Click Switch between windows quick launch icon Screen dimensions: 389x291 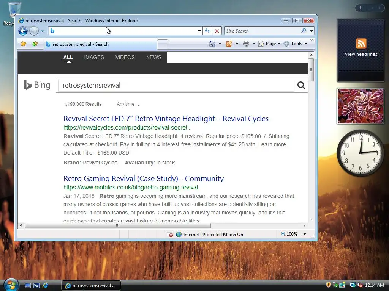pos(36,286)
